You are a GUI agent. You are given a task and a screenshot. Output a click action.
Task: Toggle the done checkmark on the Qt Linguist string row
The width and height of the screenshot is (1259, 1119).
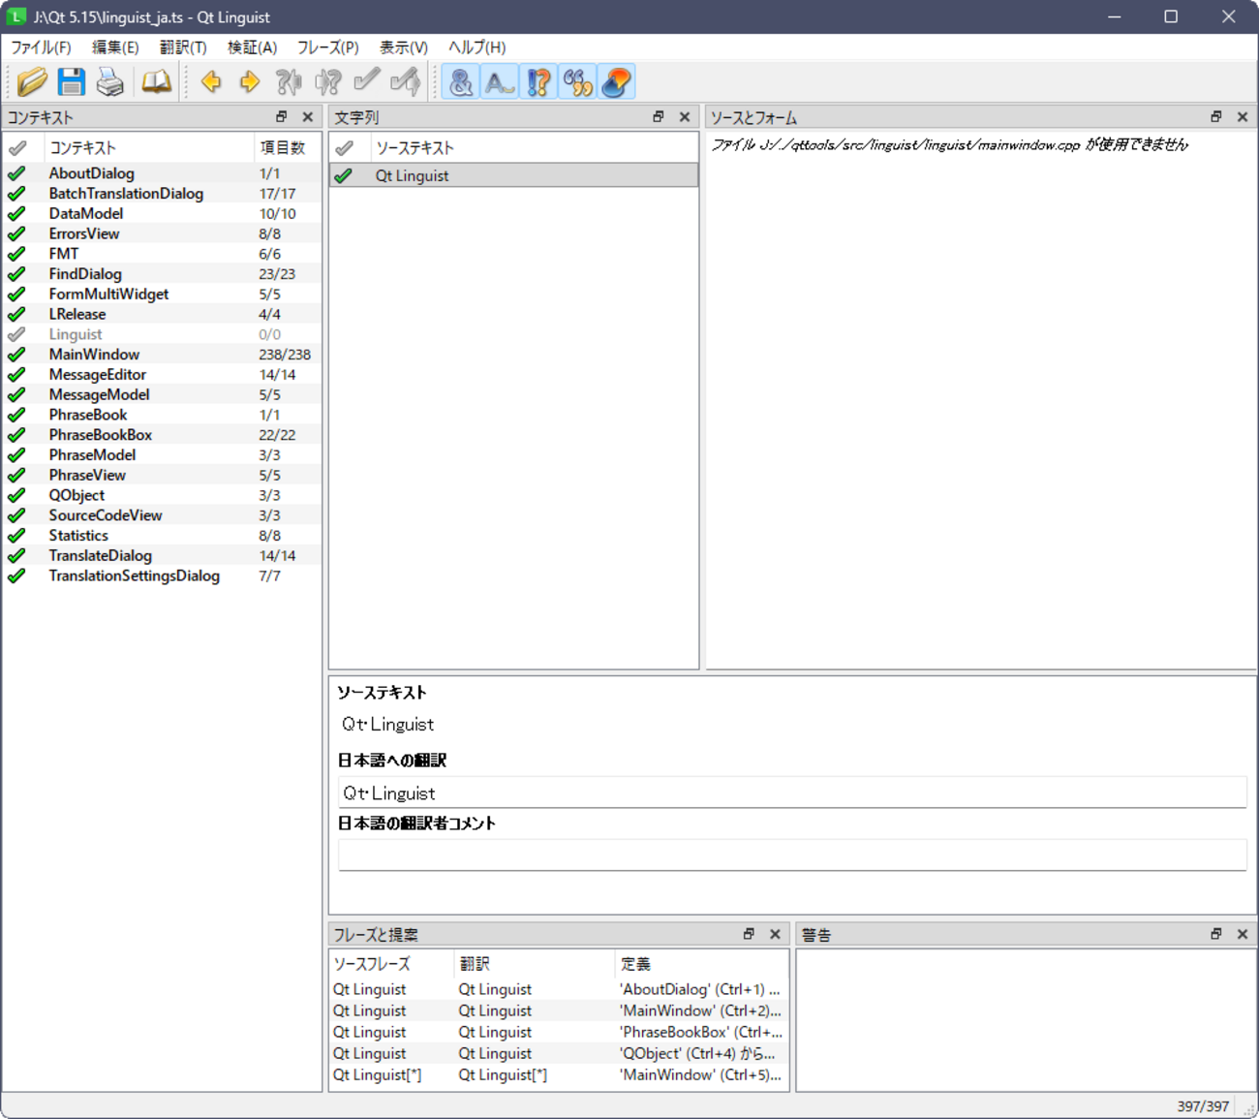click(344, 175)
